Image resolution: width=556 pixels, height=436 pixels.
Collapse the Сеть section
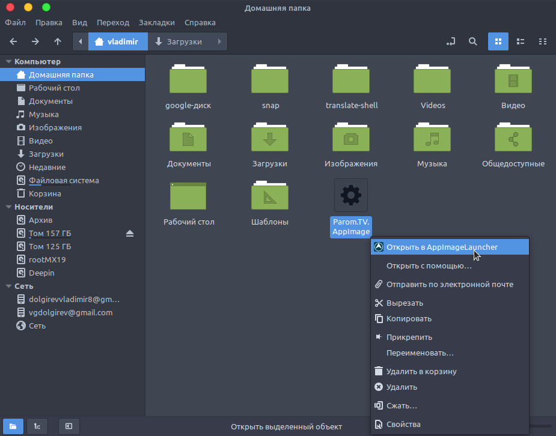[7, 286]
